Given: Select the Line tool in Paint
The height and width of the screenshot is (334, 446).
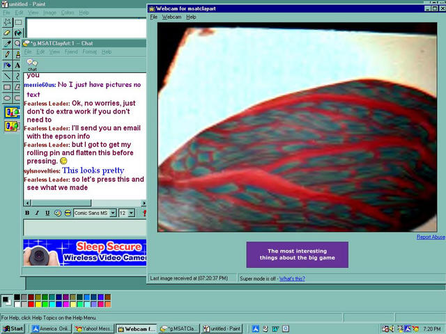Looking at the screenshot, I should [x=8, y=76].
